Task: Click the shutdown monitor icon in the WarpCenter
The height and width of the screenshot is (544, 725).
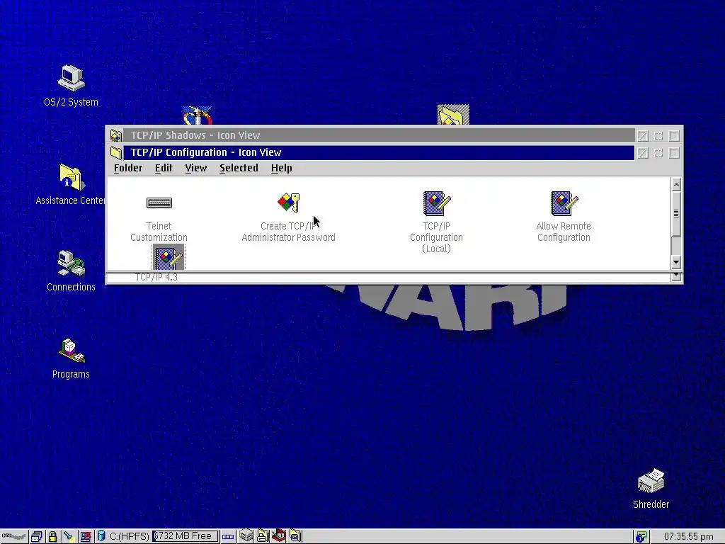Action: 86,536
